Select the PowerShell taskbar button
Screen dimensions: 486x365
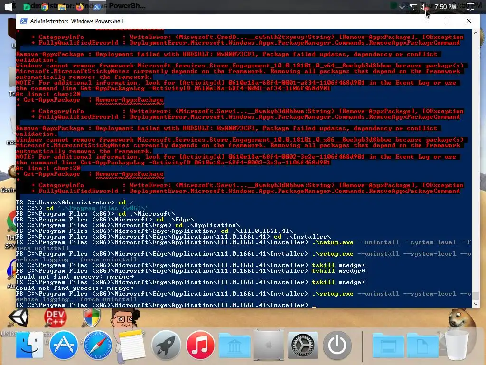pyautogui.click(x=97, y=7)
